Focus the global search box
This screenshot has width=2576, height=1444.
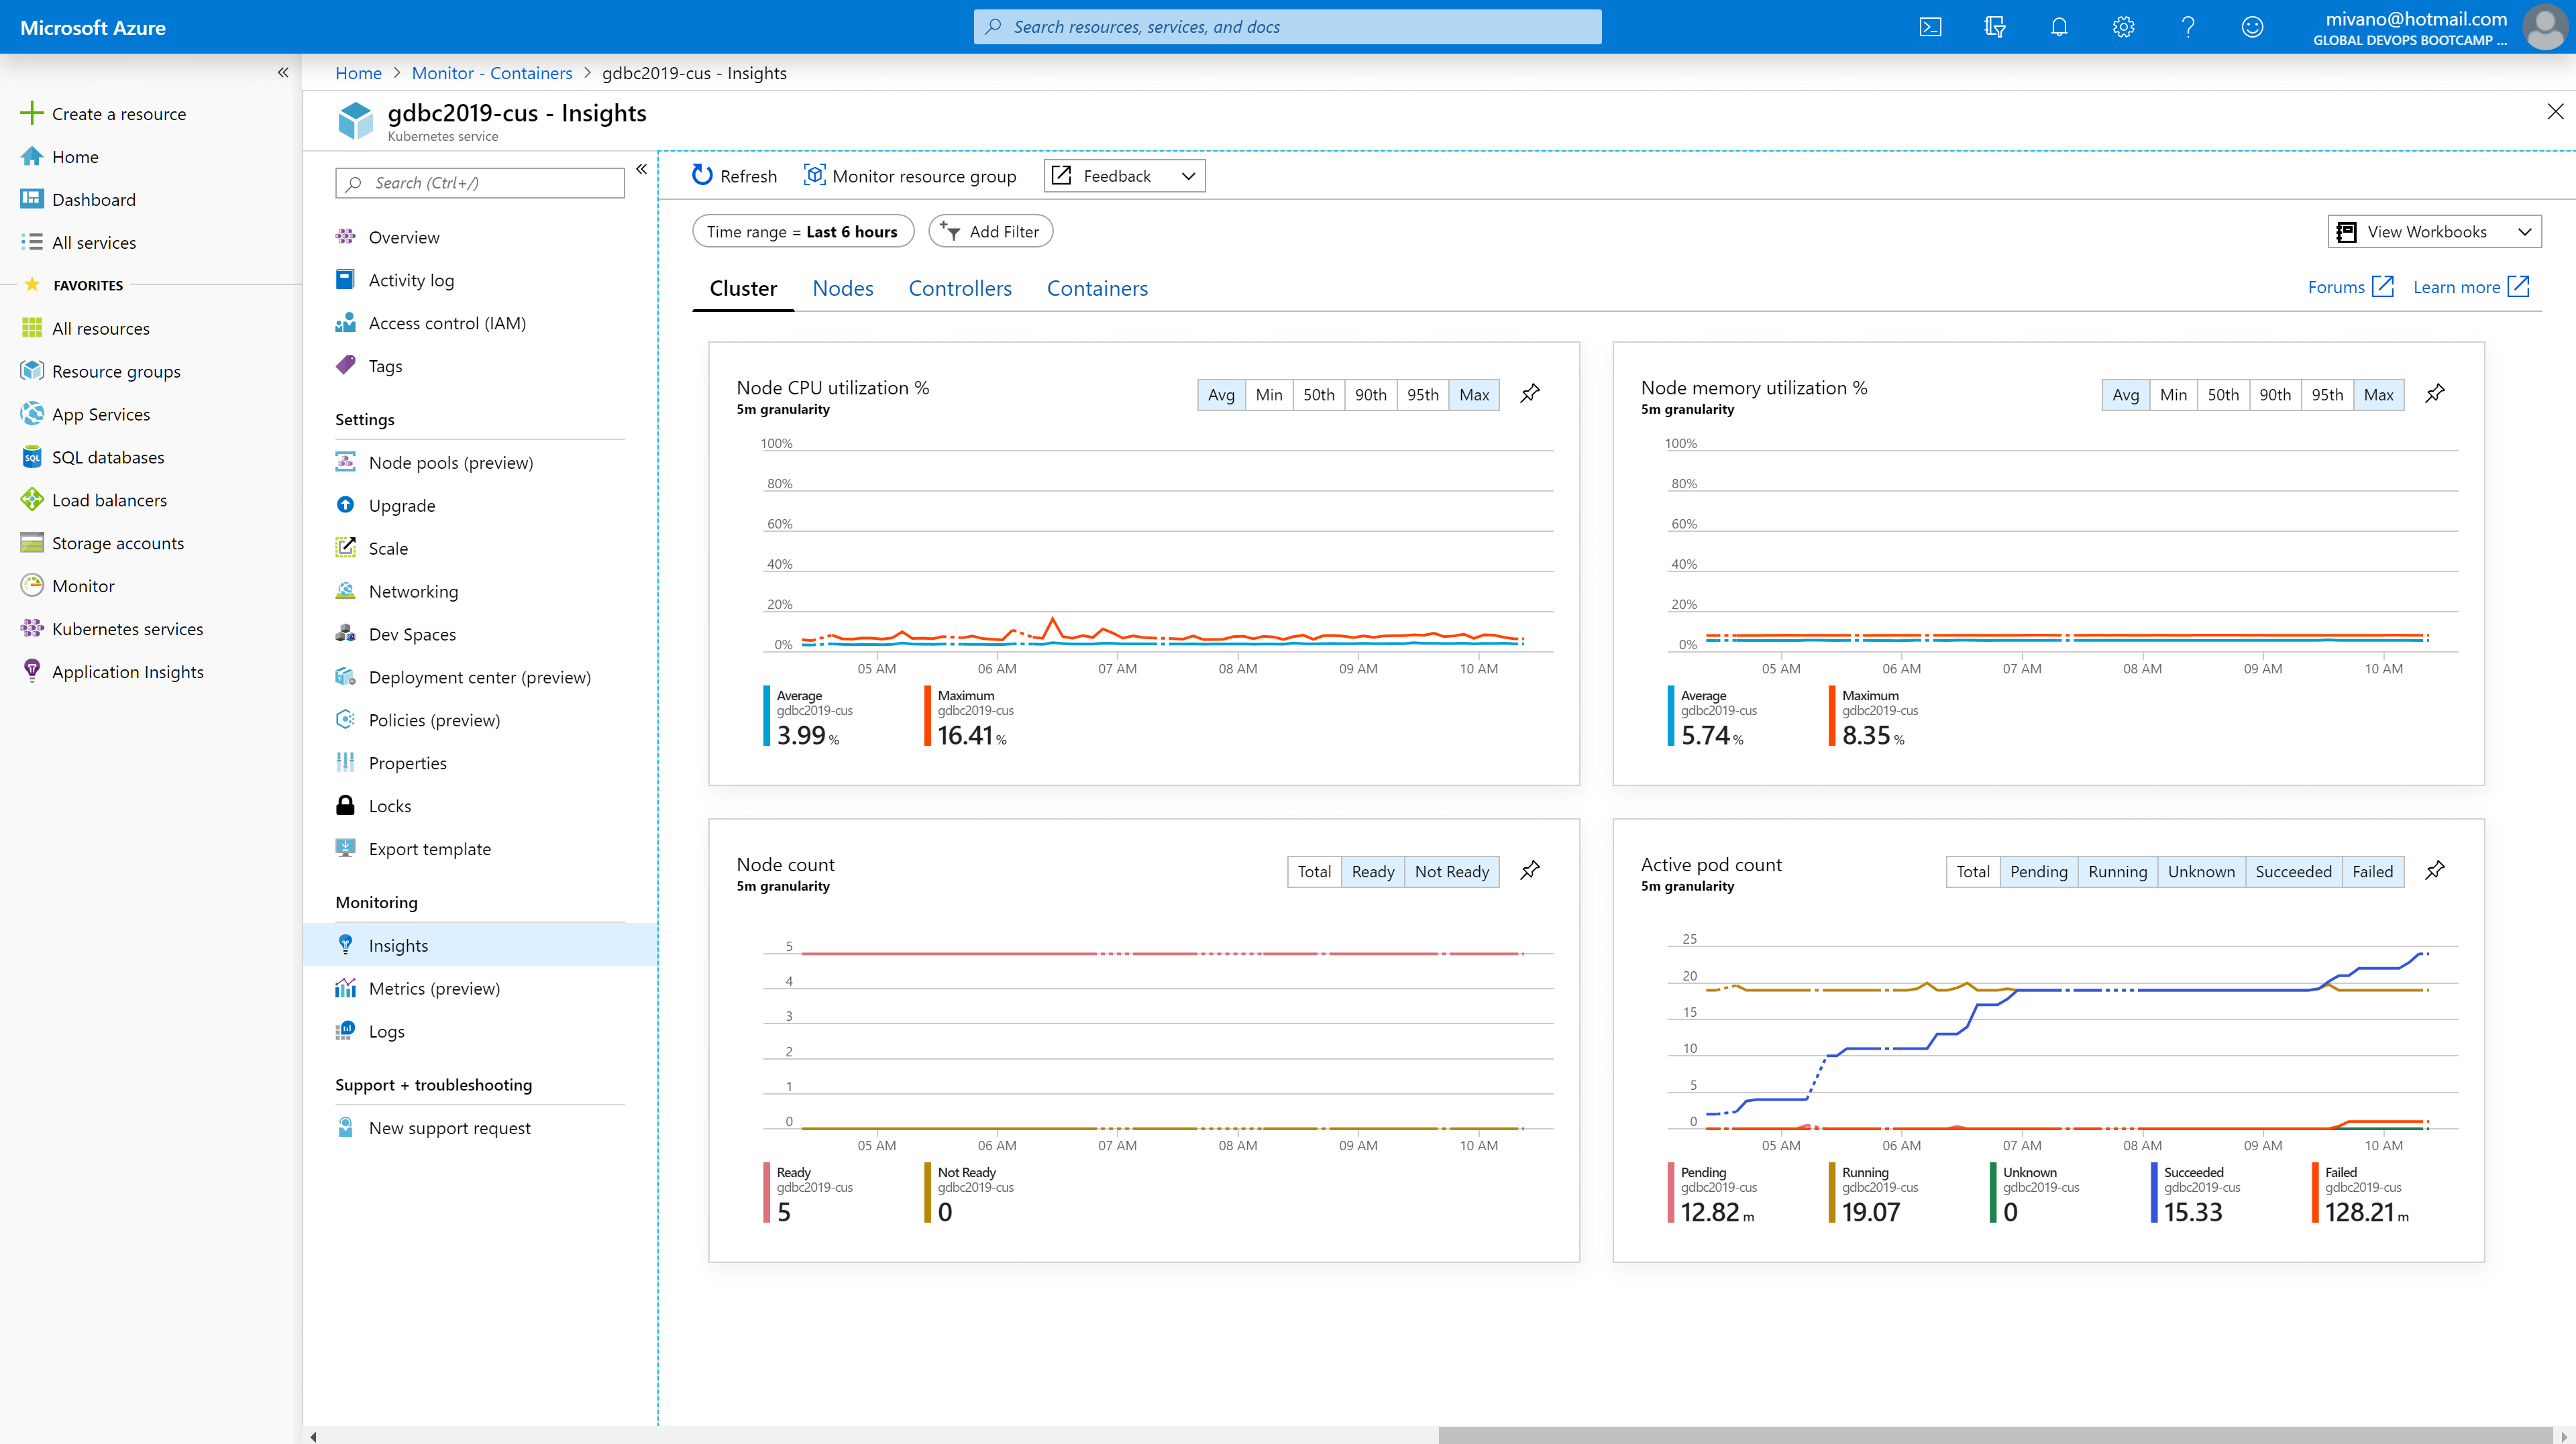pos(1287,27)
